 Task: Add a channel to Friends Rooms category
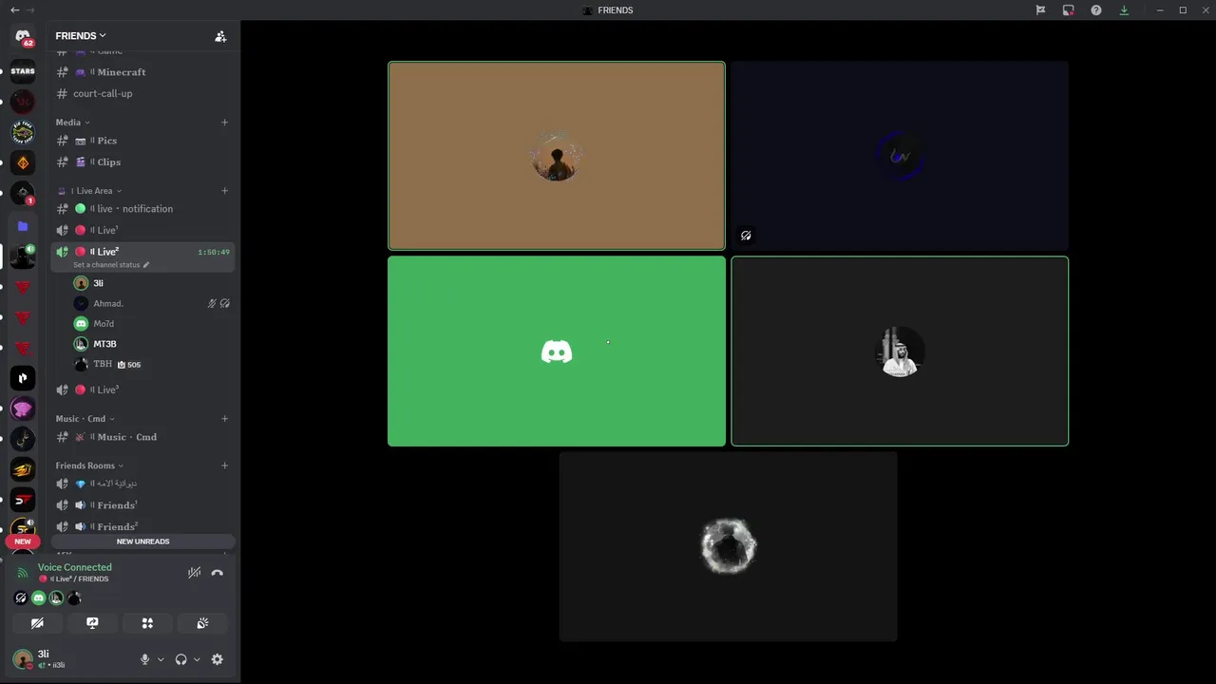pyautogui.click(x=225, y=465)
